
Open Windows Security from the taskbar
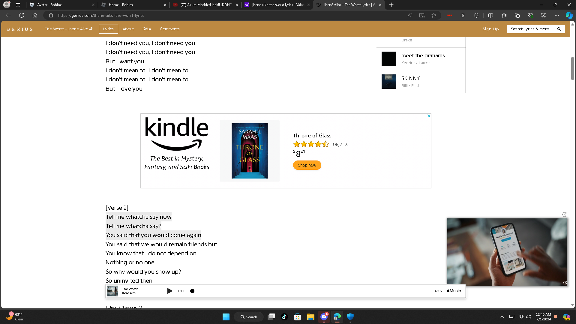point(350,317)
